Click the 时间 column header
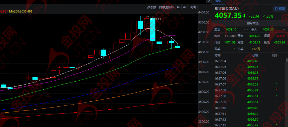 pos(217,55)
